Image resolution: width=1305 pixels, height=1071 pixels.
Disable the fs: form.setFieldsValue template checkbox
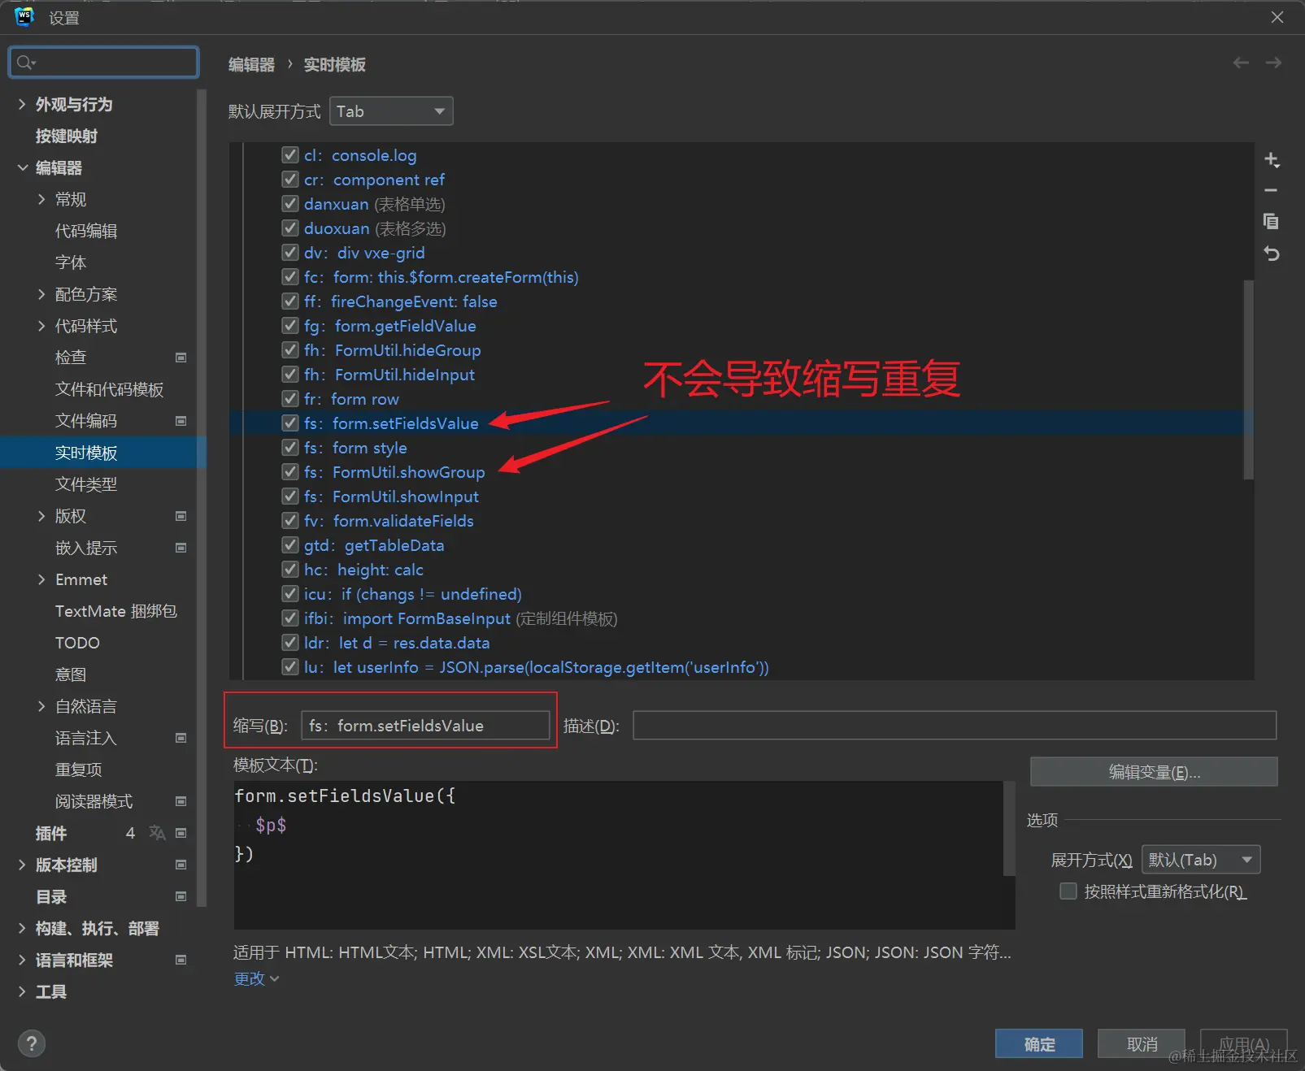[289, 423]
